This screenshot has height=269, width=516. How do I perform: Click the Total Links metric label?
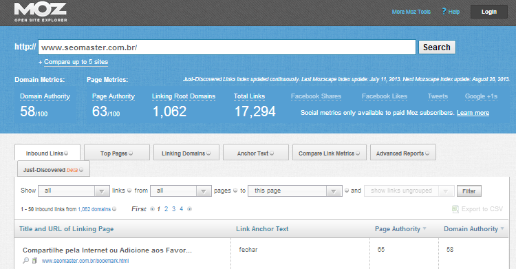[250, 96]
